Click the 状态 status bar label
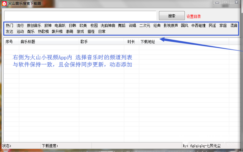Screen dimensions: 243x152 7,146
